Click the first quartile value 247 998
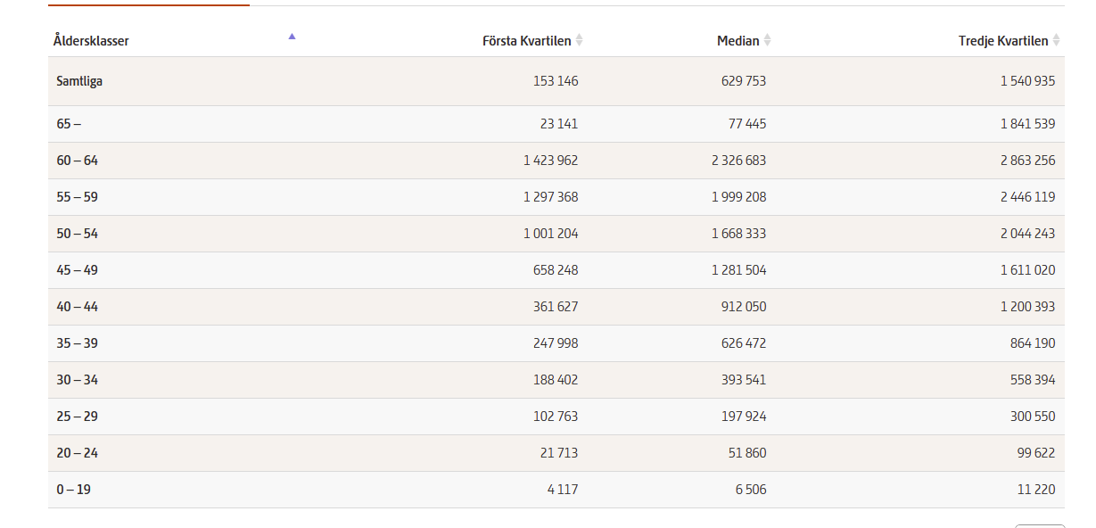 (x=556, y=343)
